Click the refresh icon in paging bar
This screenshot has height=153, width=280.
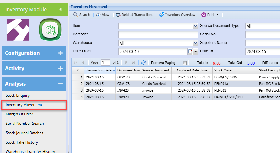(143, 63)
